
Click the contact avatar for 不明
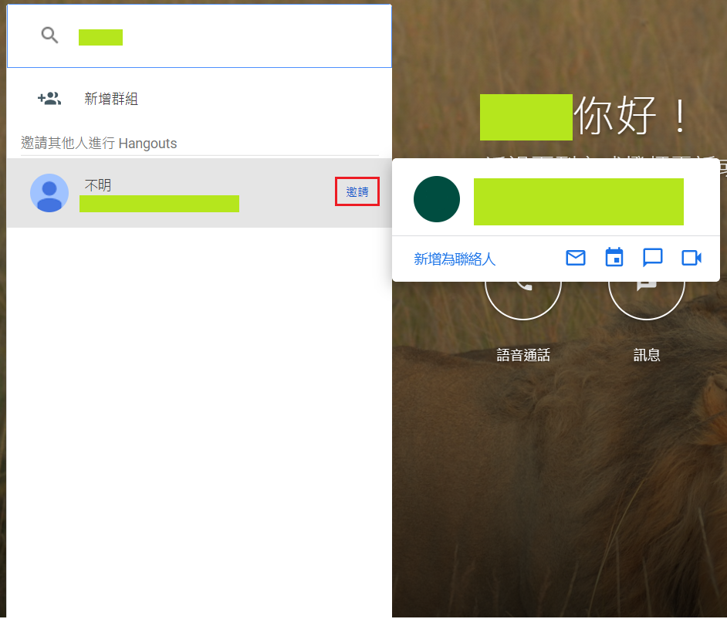tap(49, 193)
